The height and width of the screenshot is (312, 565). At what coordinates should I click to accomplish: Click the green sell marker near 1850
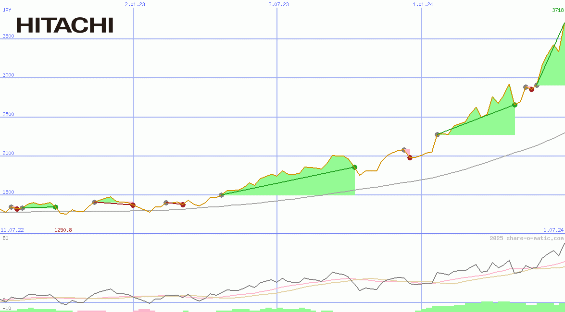coord(354,167)
